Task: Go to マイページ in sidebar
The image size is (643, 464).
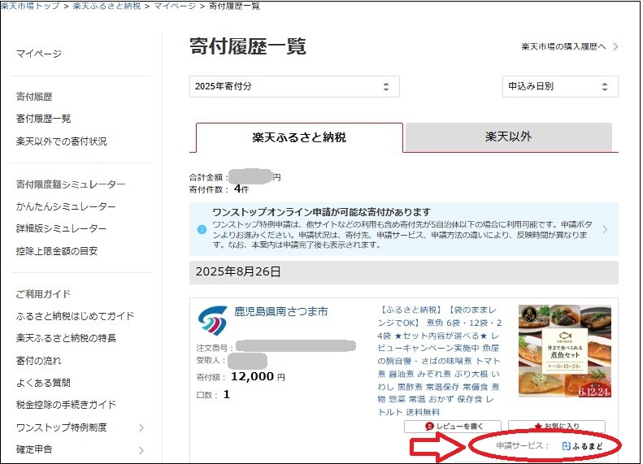Action: (x=39, y=54)
